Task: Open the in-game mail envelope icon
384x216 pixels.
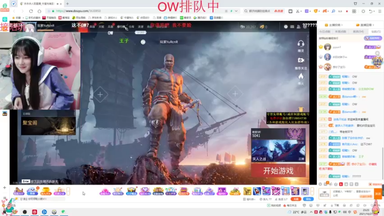Action: coord(292,27)
